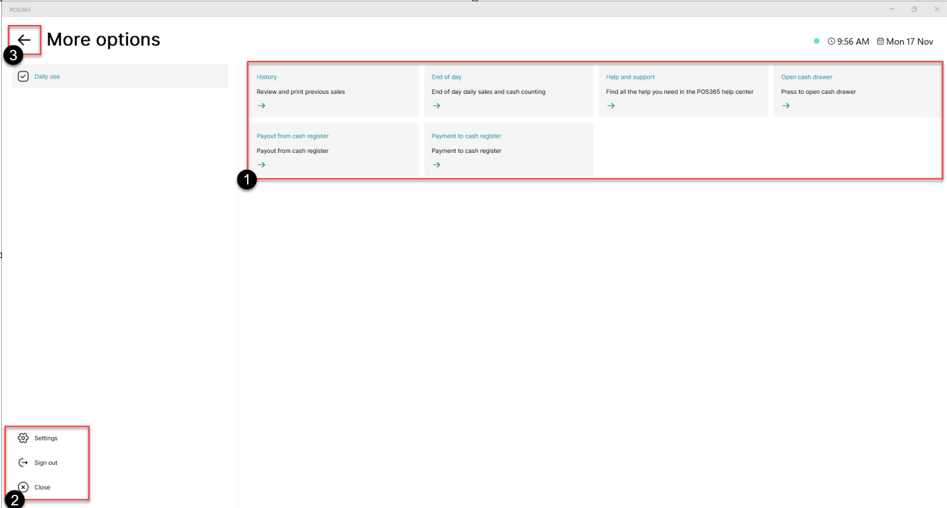The width and height of the screenshot is (947, 508).
Task: Open Payment to cash register title link
Action: (467, 136)
